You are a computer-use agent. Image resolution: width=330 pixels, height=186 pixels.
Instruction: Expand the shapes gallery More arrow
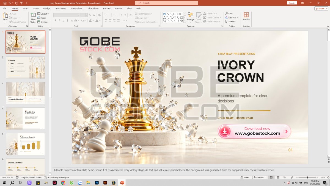(185, 21)
